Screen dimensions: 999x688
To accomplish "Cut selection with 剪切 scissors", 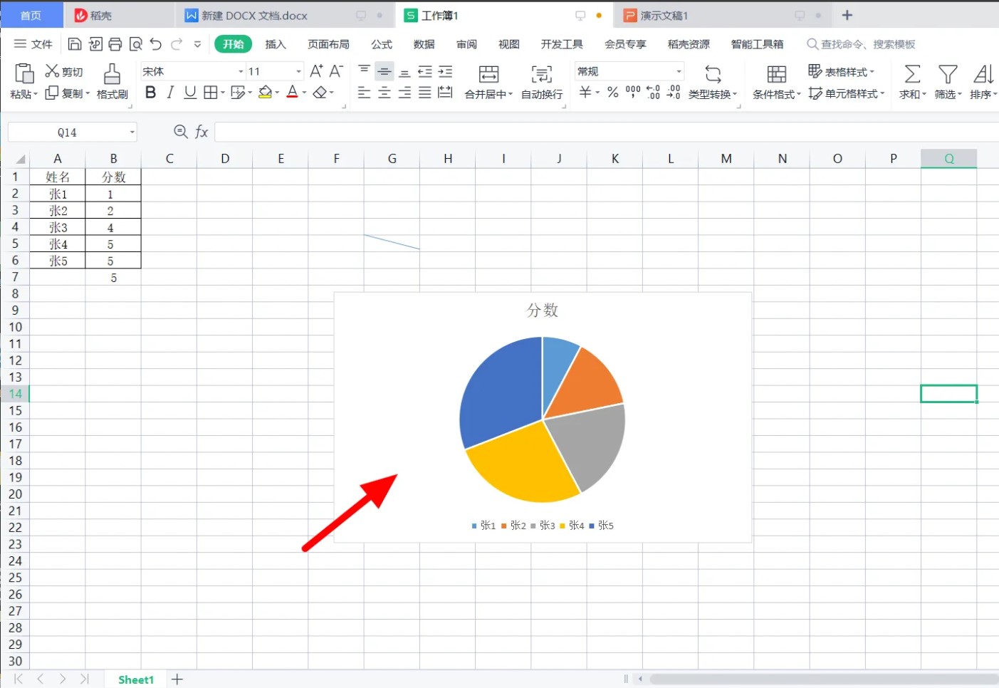I will [64, 71].
